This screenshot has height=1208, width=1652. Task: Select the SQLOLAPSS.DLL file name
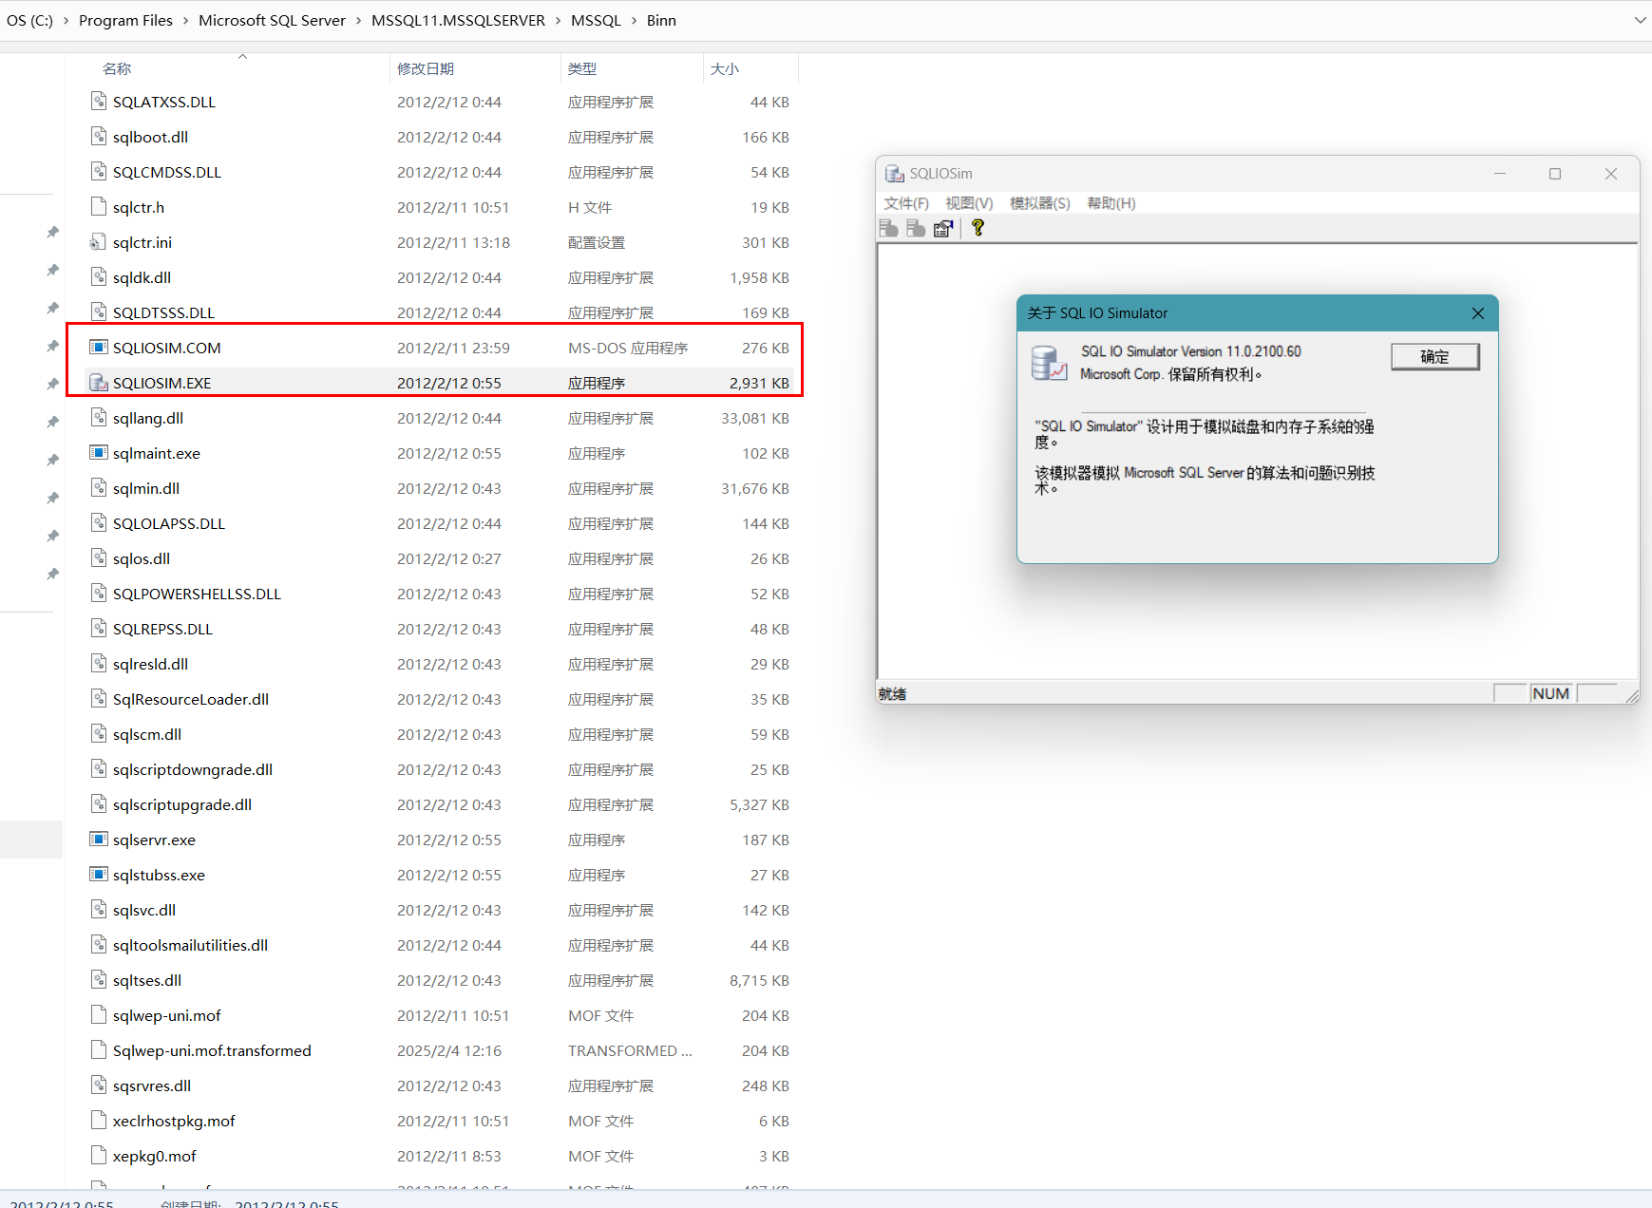169,523
